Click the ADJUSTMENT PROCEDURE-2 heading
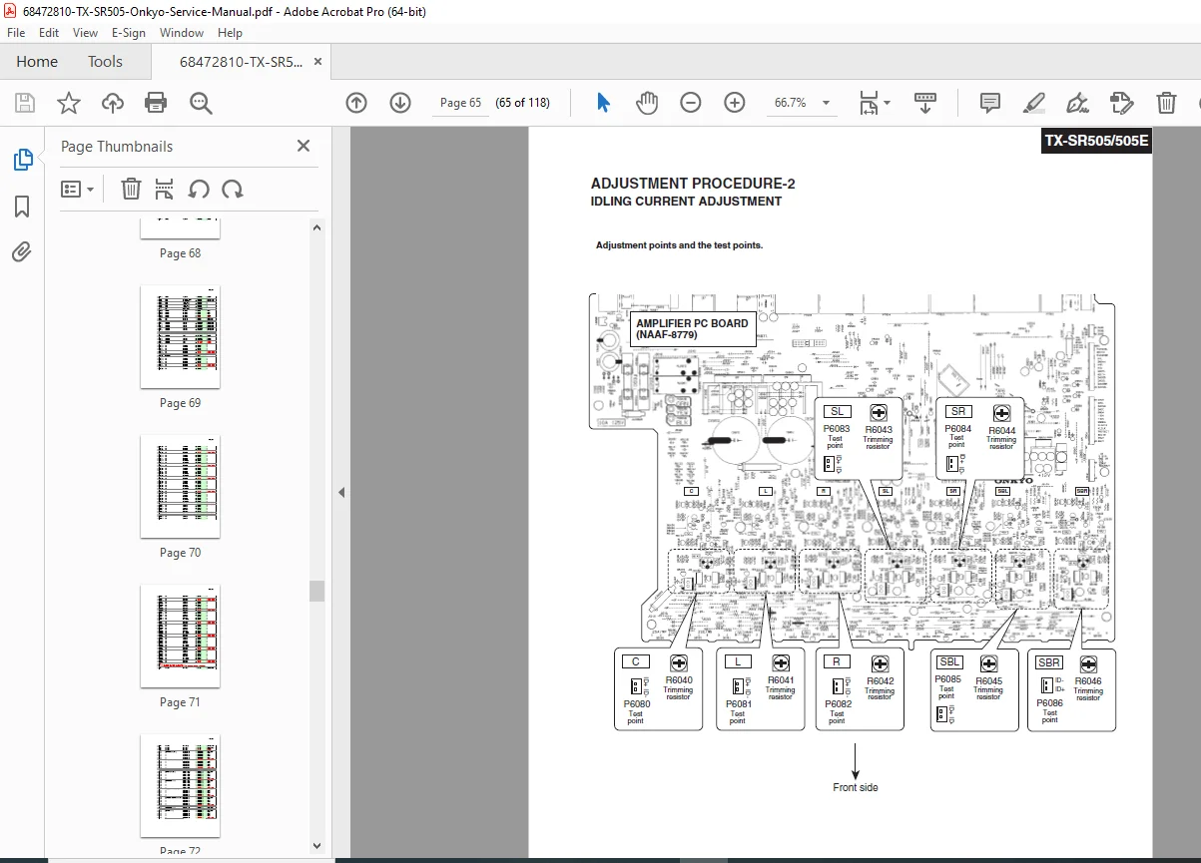This screenshot has width=1201, height=863. pyautogui.click(x=693, y=184)
